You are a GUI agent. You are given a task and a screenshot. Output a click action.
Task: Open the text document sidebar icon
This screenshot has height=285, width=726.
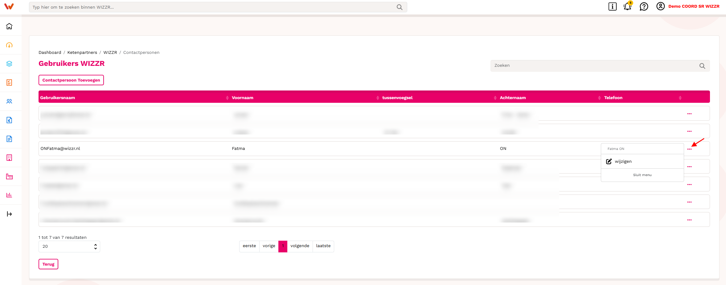point(9,139)
